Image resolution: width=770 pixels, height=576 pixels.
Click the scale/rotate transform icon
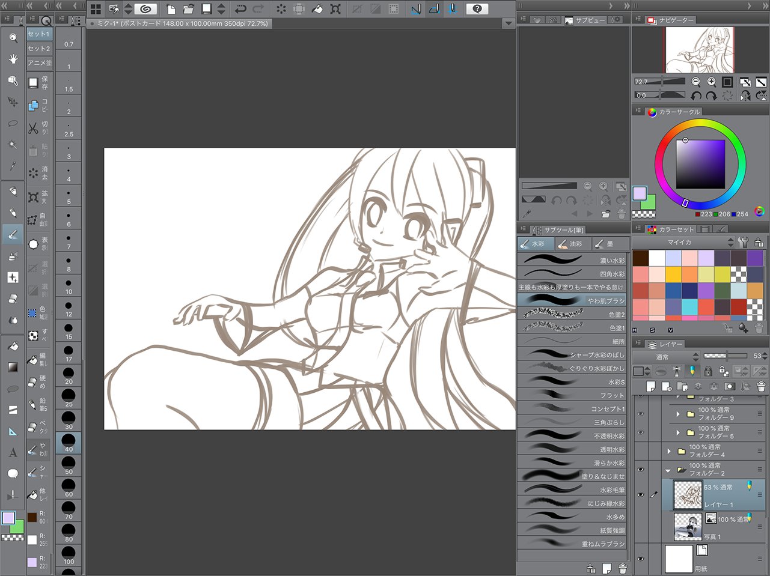point(335,9)
